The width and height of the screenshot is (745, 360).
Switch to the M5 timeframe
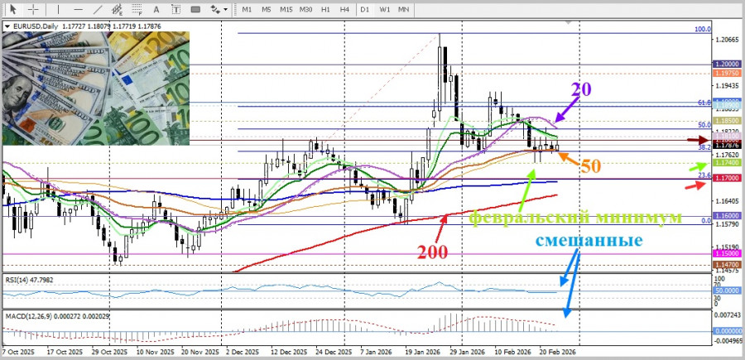(x=266, y=9)
